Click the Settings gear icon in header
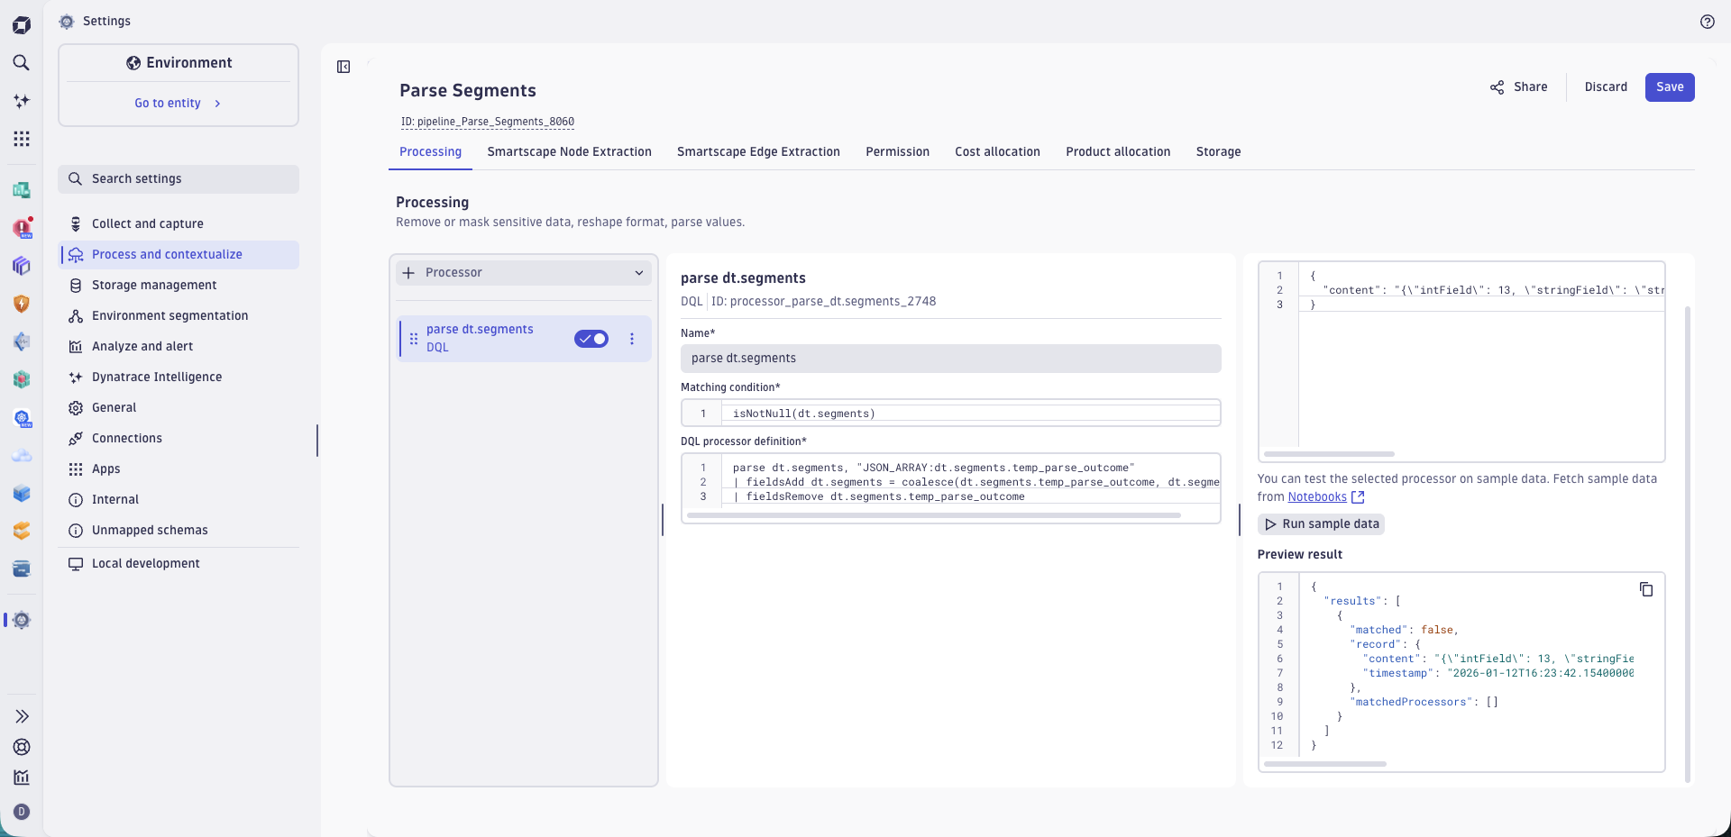 66,22
